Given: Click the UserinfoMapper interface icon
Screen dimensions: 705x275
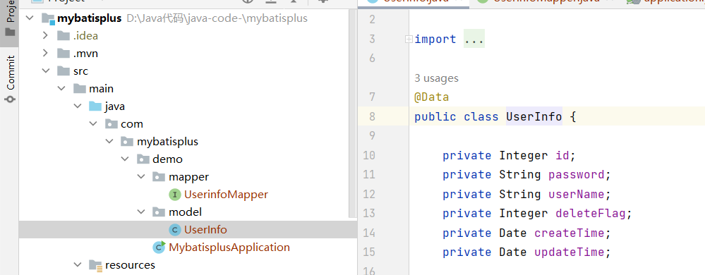Looking at the screenshot, I should pos(174,195).
